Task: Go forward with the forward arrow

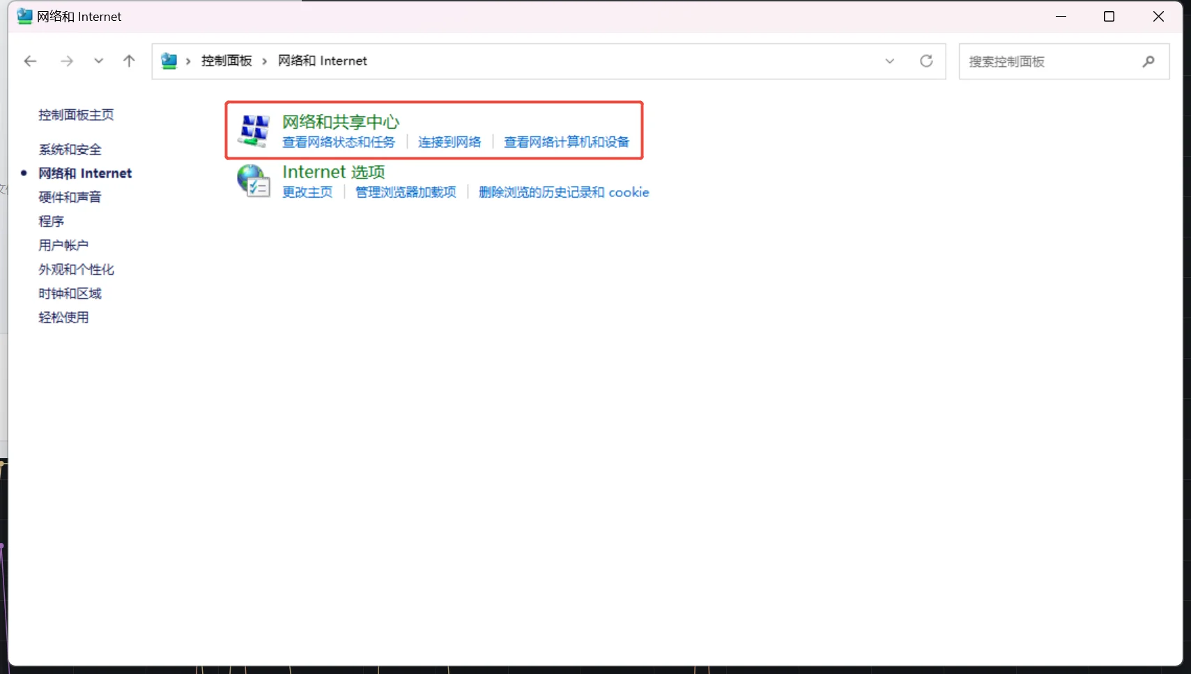Action: tap(67, 61)
